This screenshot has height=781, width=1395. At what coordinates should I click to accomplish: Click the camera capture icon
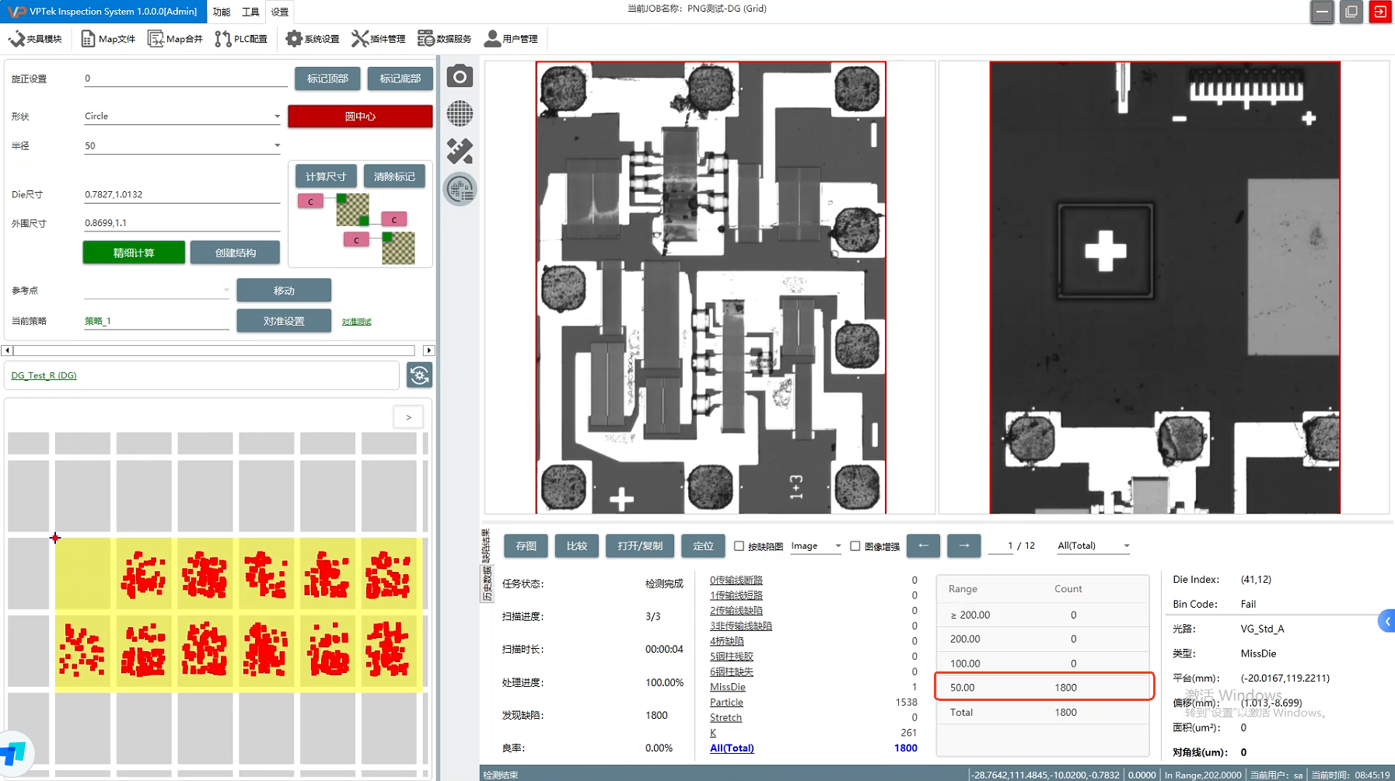460,76
